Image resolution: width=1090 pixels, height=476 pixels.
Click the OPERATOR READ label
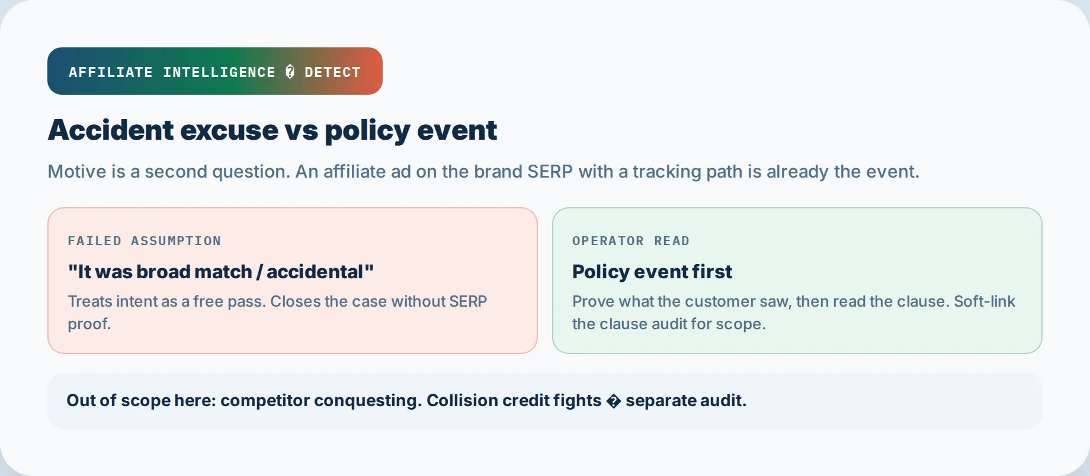point(631,241)
